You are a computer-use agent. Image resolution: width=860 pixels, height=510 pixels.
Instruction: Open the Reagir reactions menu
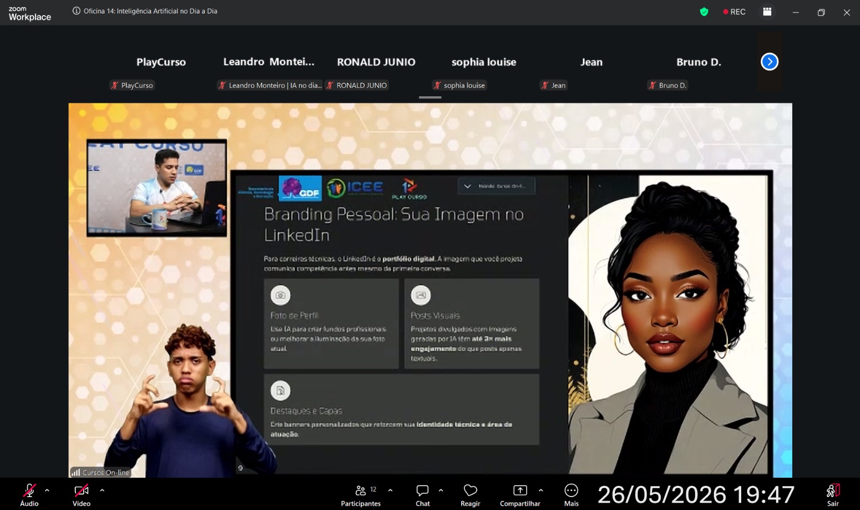(x=470, y=495)
